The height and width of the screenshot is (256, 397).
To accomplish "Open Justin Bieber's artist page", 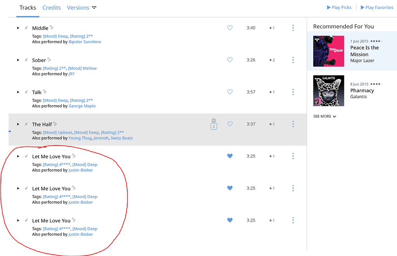I will [x=81, y=170].
